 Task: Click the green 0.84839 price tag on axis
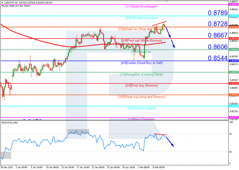233,72
